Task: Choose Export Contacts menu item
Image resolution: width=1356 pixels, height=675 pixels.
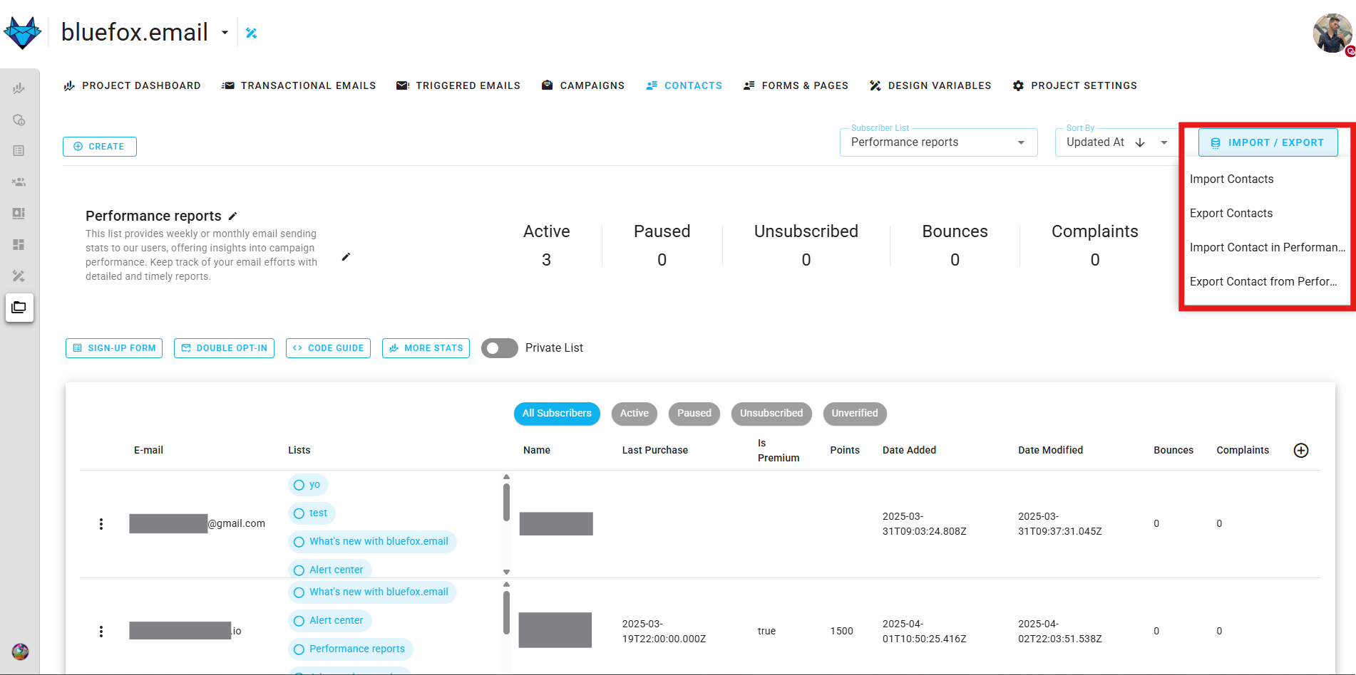Action: [x=1267, y=214]
